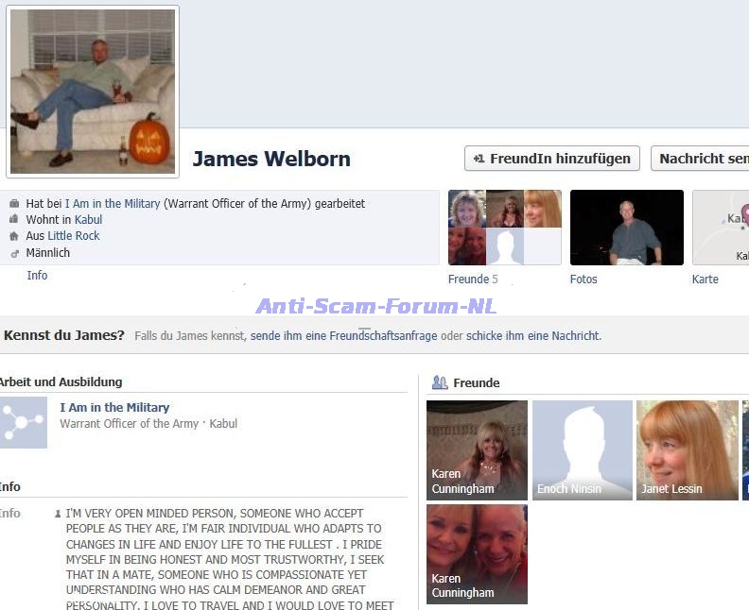The image size is (749, 610).
Task: Open the Freunde 5 collage thumbnail
Action: point(504,228)
